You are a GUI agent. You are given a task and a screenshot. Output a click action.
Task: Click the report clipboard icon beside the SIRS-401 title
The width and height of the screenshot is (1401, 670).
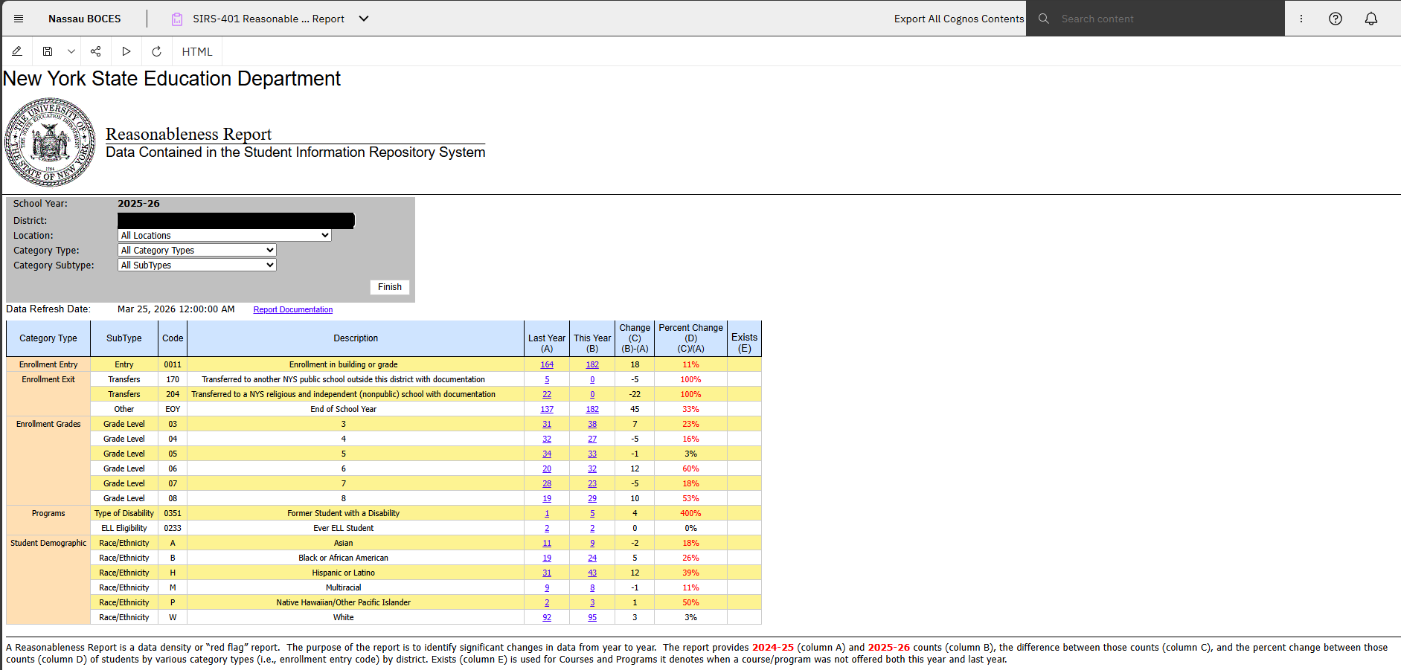point(177,19)
